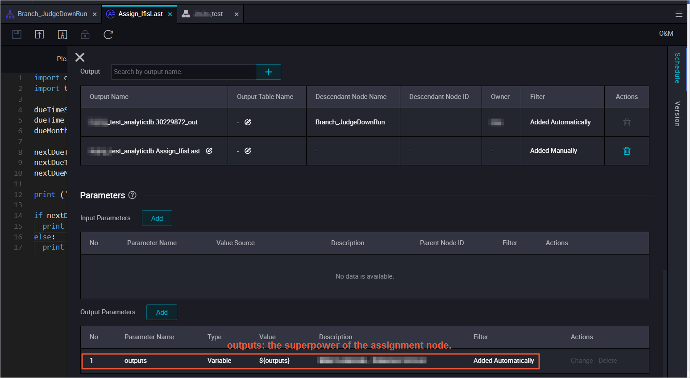Image resolution: width=690 pixels, height=378 pixels.
Task: Click the Save icon in toolbar
Action: coord(17,34)
